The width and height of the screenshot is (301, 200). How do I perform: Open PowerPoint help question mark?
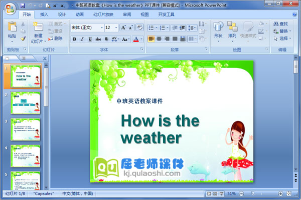[x=294, y=14]
